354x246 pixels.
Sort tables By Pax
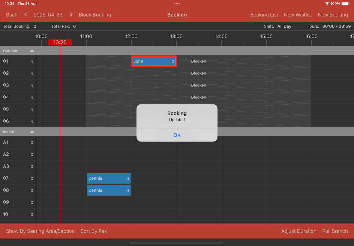tap(94, 231)
